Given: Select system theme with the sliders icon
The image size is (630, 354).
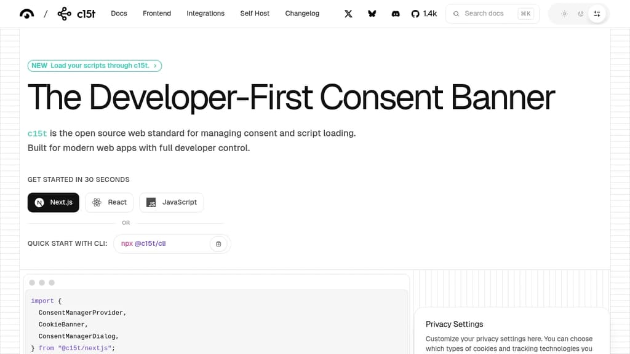Looking at the screenshot, I should (597, 13).
